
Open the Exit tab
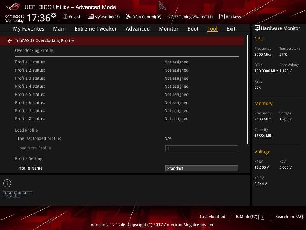click(x=231, y=29)
